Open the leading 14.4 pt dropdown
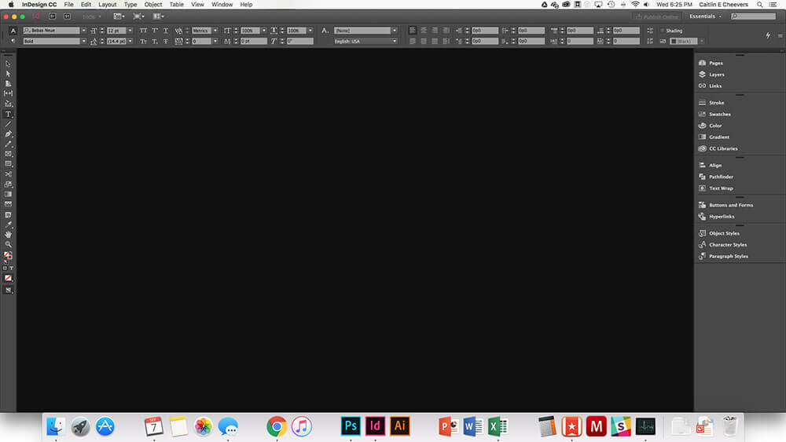This screenshot has width=786, height=442. 130,41
